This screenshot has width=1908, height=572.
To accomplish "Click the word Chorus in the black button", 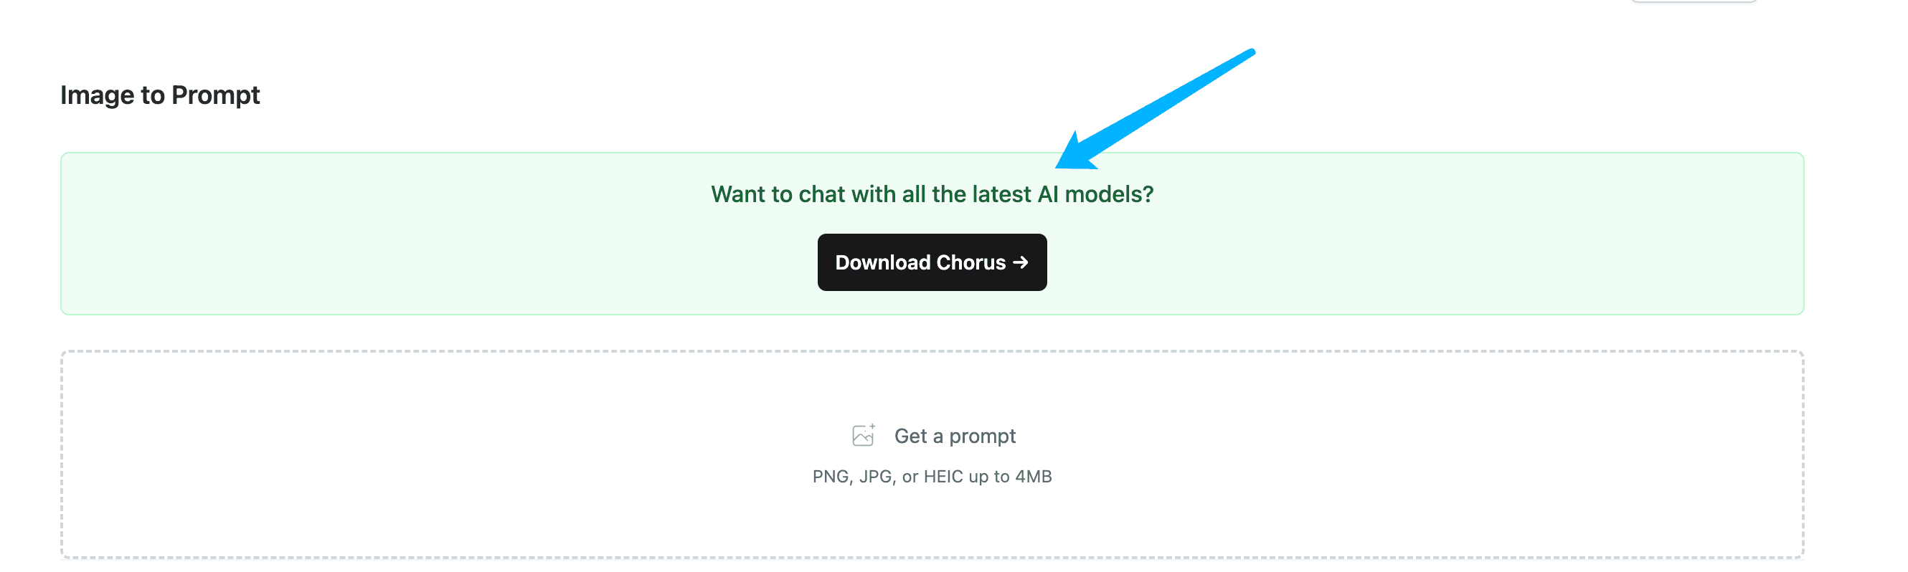I will [970, 262].
